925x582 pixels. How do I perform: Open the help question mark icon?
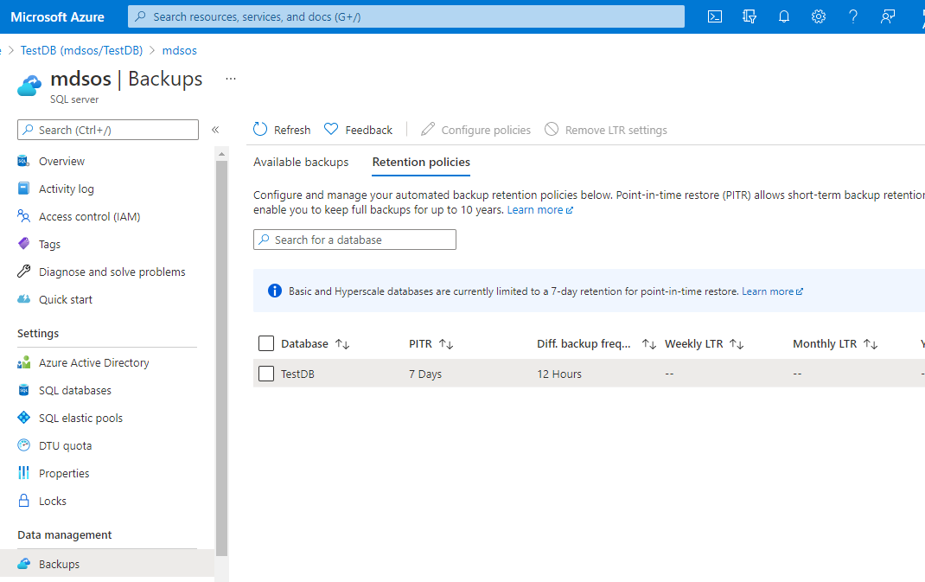pyautogui.click(x=853, y=16)
